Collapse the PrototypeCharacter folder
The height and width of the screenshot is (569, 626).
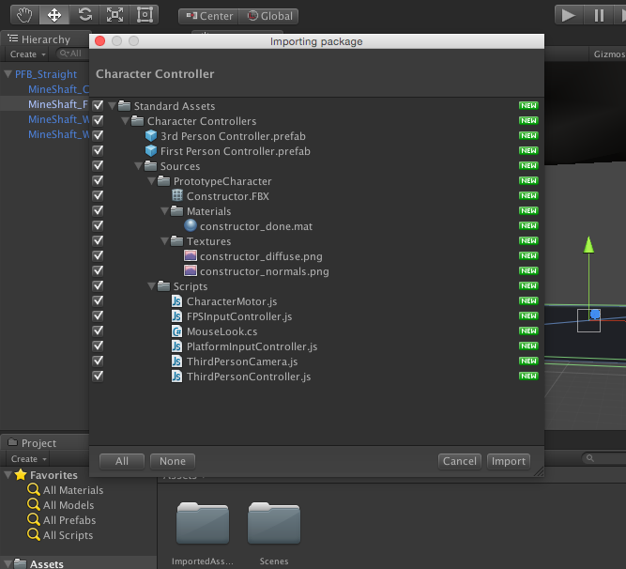pos(152,181)
